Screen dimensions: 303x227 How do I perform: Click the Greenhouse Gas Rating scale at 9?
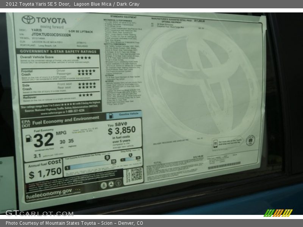pos(107,157)
